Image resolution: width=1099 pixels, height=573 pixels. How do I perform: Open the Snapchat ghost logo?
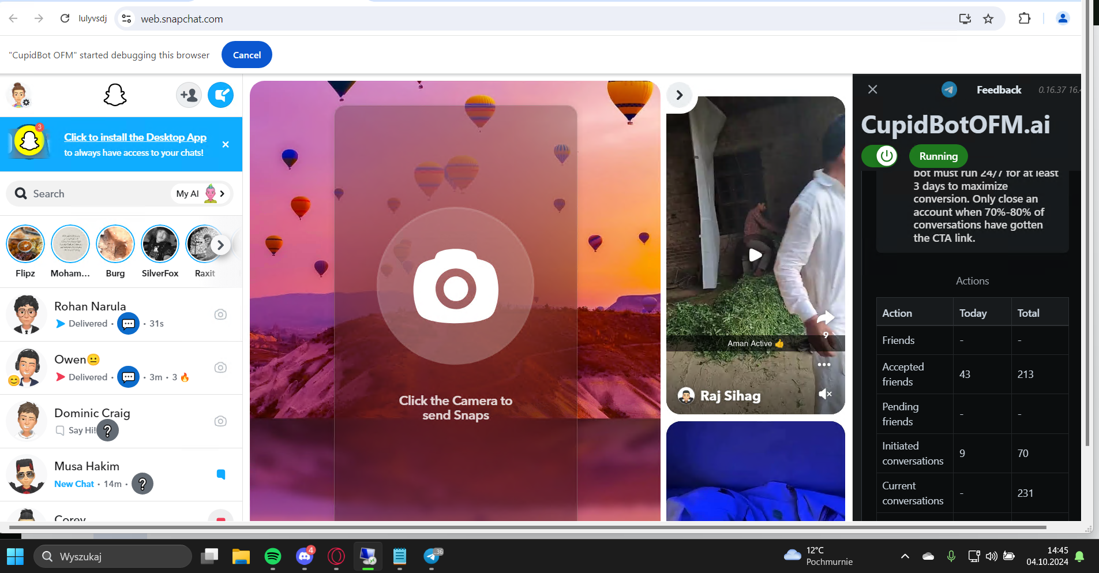tap(115, 95)
